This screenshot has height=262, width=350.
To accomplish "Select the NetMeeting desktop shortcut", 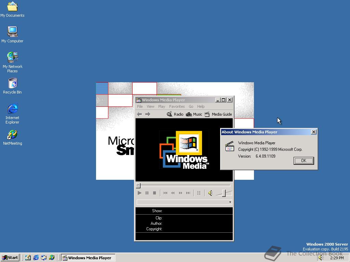I will (x=13, y=138).
